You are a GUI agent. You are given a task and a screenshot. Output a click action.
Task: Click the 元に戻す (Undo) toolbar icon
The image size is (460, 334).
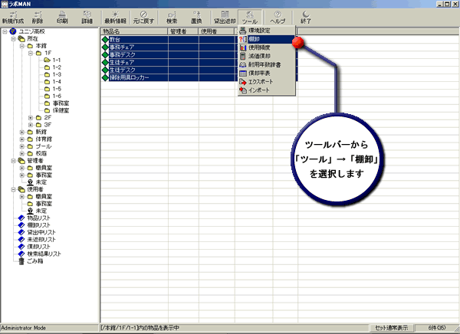[x=143, y=18]
